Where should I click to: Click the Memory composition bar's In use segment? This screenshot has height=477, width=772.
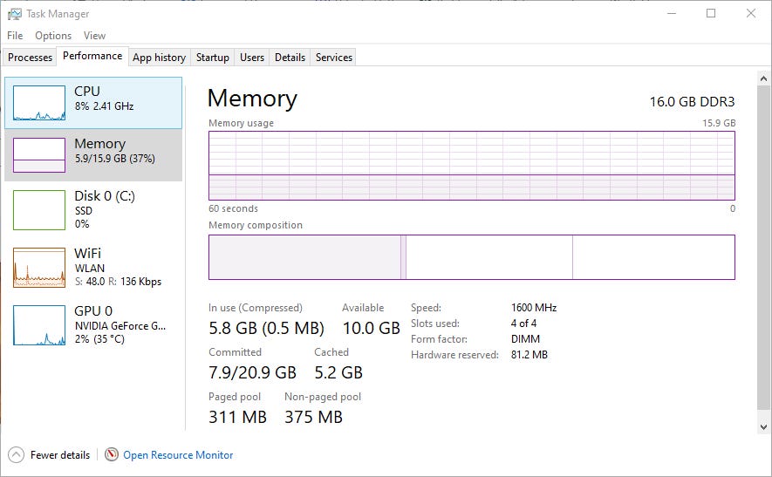click(x=304, y=257)
